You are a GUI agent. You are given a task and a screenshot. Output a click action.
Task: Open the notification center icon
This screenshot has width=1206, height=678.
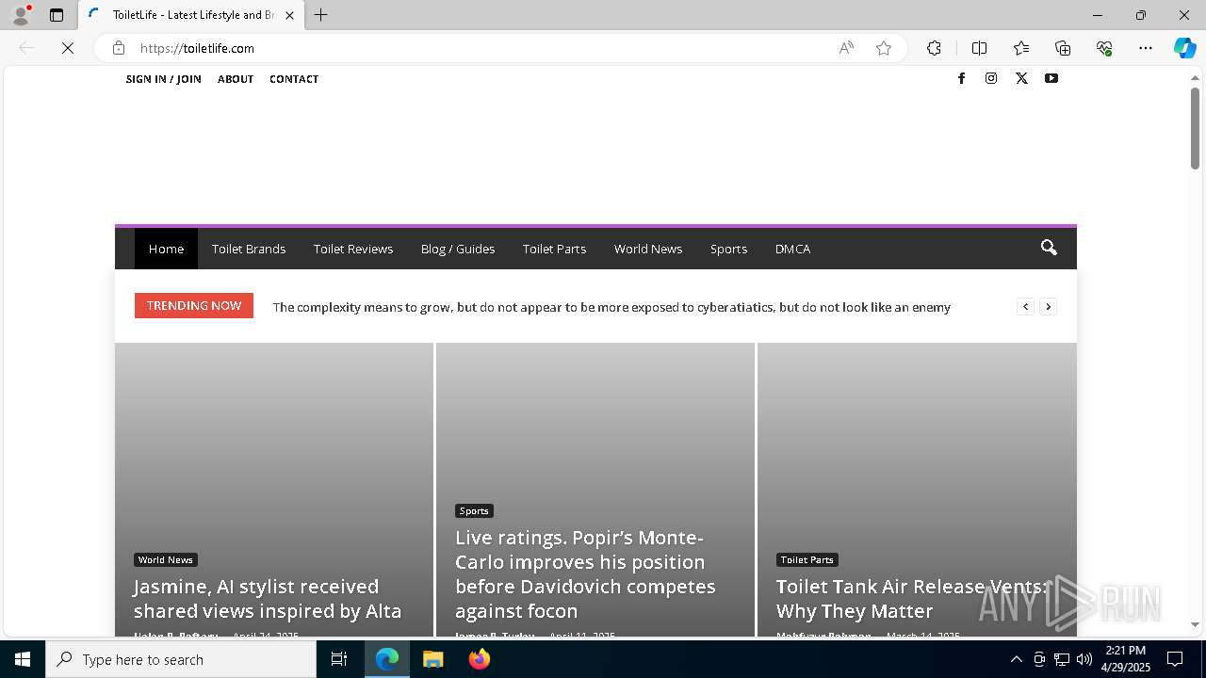1175,659
